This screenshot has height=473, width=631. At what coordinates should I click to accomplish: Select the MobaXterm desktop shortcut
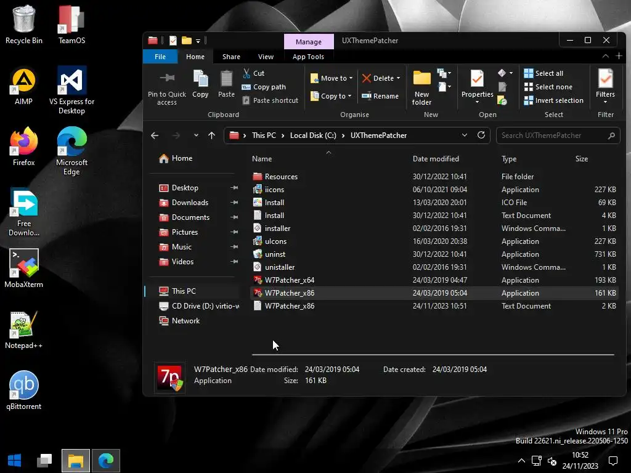click(x=24, y=269)
